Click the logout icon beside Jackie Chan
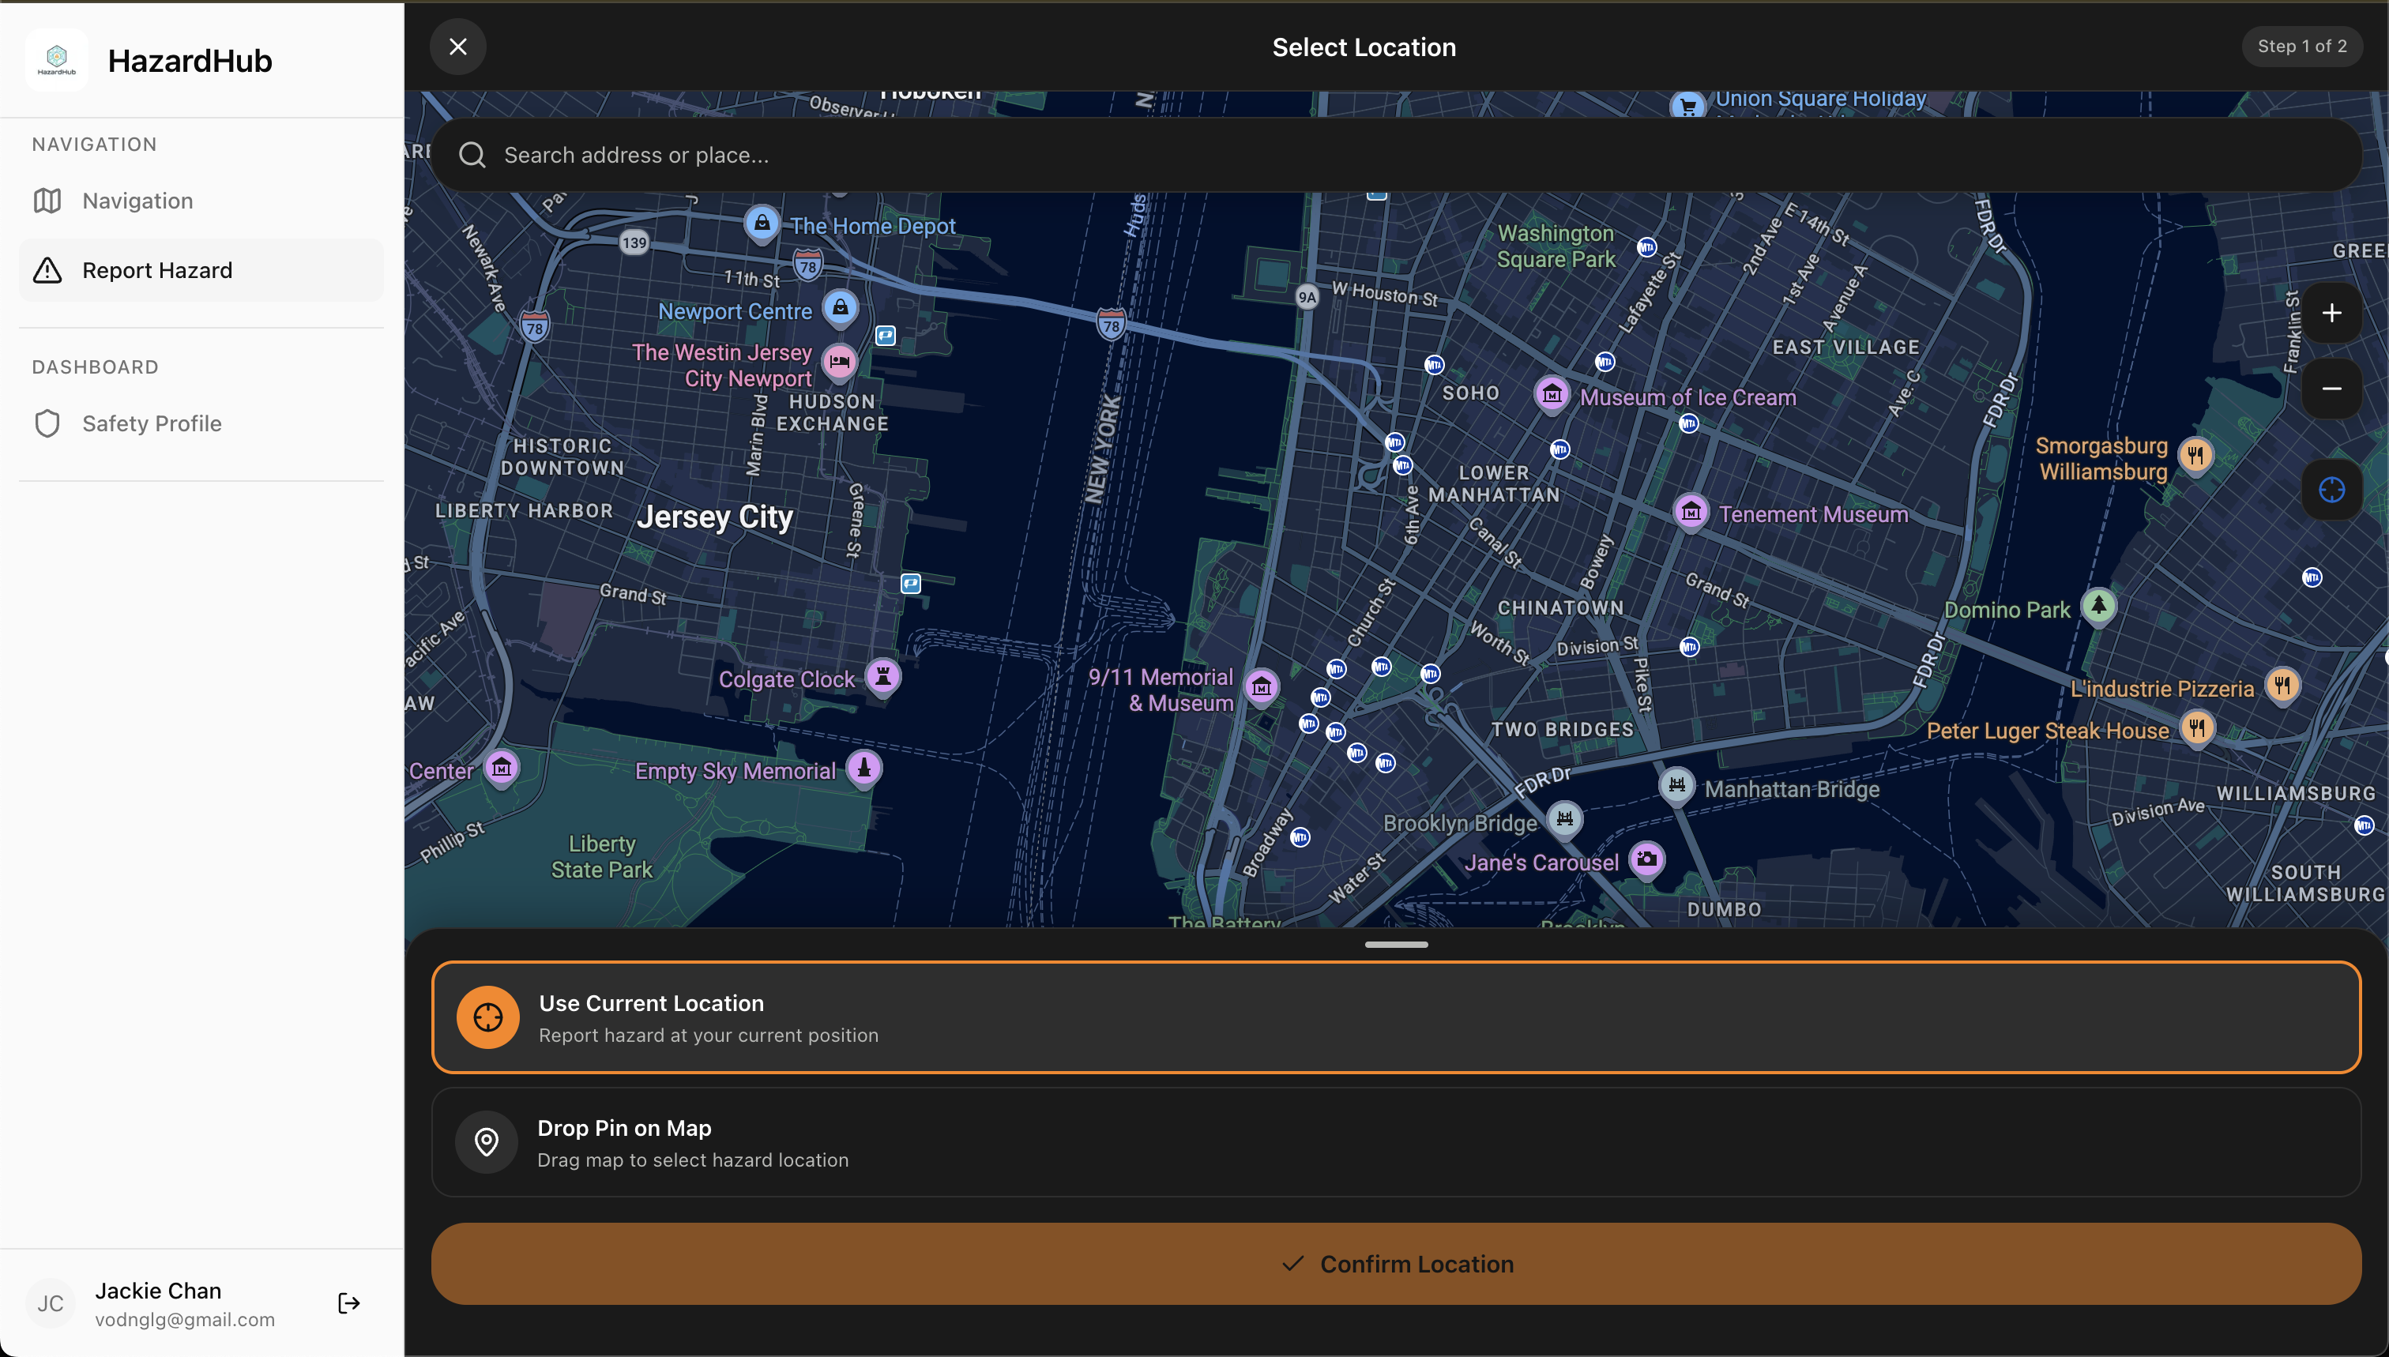This screenshot has width=2389, height=1357. point(348,1303)
